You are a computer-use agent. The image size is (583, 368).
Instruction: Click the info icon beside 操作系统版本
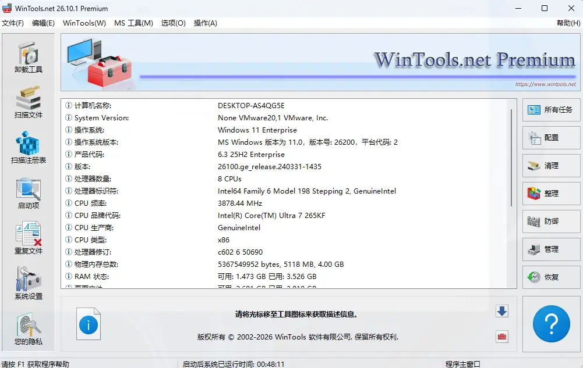(x=68, y=142)
